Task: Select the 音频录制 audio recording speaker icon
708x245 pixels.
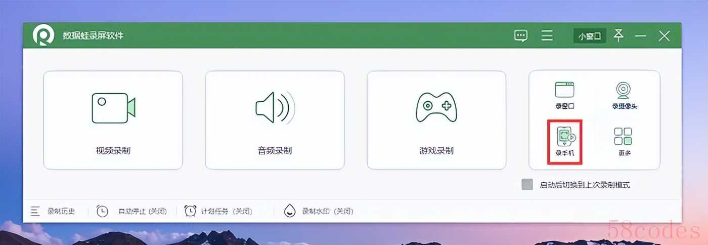Action: click(275, 108)
